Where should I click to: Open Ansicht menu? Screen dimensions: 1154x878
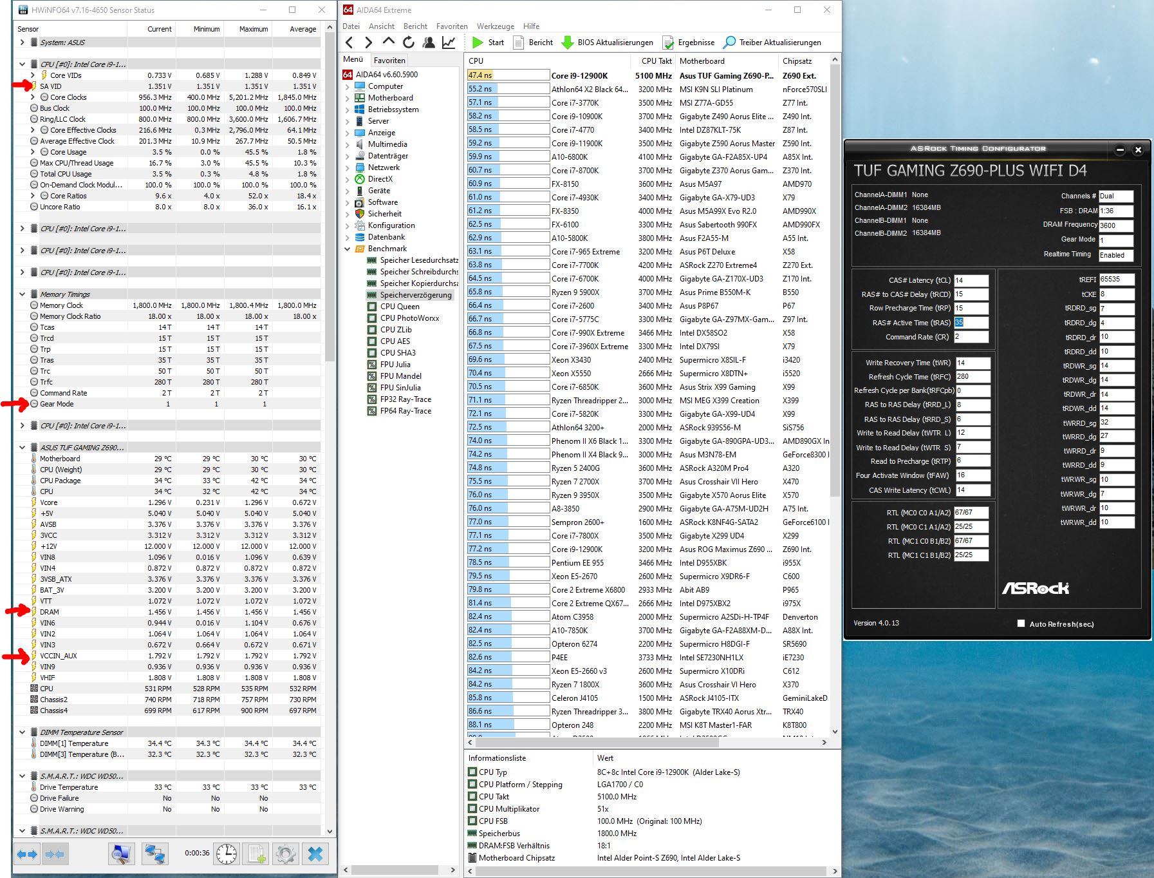(x=382, y=26)
